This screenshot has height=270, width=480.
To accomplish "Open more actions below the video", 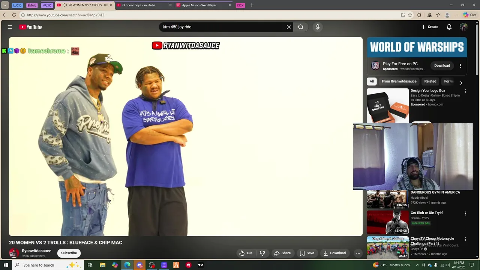I will tap(358, 253).
